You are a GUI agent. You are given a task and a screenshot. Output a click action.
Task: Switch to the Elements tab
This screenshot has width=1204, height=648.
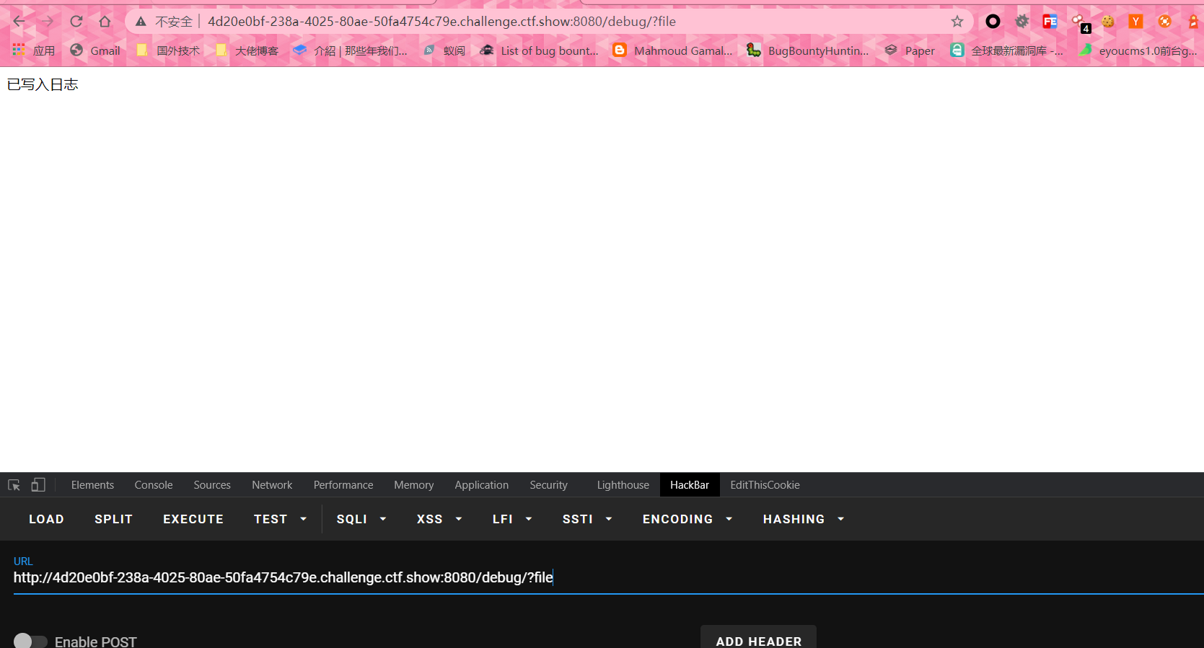pos(92,485)
